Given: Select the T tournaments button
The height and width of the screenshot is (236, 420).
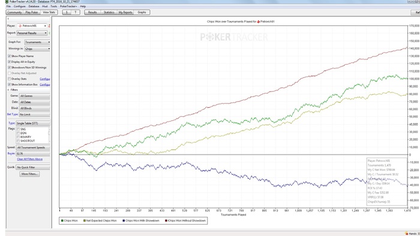Looking at the screenshot, I should click(x=76, y=13).
